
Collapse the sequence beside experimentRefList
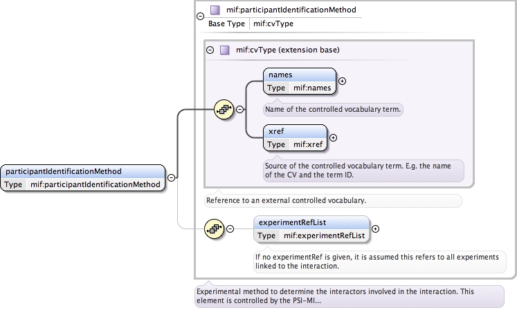coord(230,229)
